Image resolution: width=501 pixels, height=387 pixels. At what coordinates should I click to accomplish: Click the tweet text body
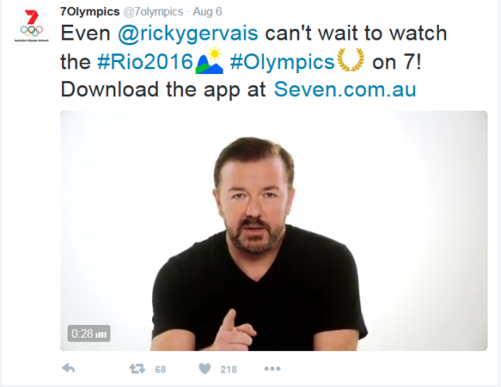[254, 61]
